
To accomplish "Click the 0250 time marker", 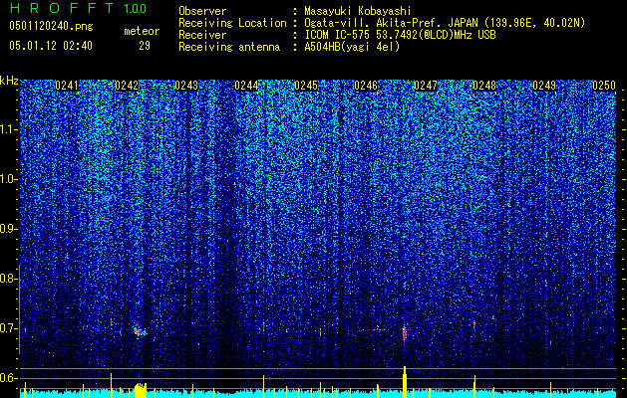I will 604,86.
